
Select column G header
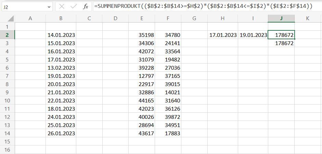pos(194,18)
